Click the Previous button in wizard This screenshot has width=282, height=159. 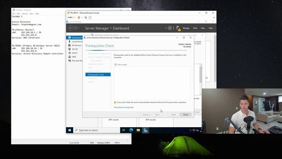pyautogui.click(x=145, y=115)
